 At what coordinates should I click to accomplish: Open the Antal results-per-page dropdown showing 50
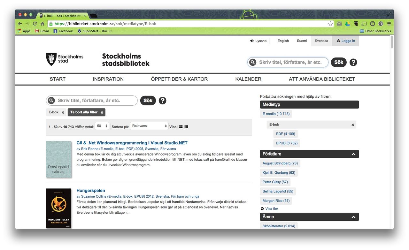tap(102, 126)
